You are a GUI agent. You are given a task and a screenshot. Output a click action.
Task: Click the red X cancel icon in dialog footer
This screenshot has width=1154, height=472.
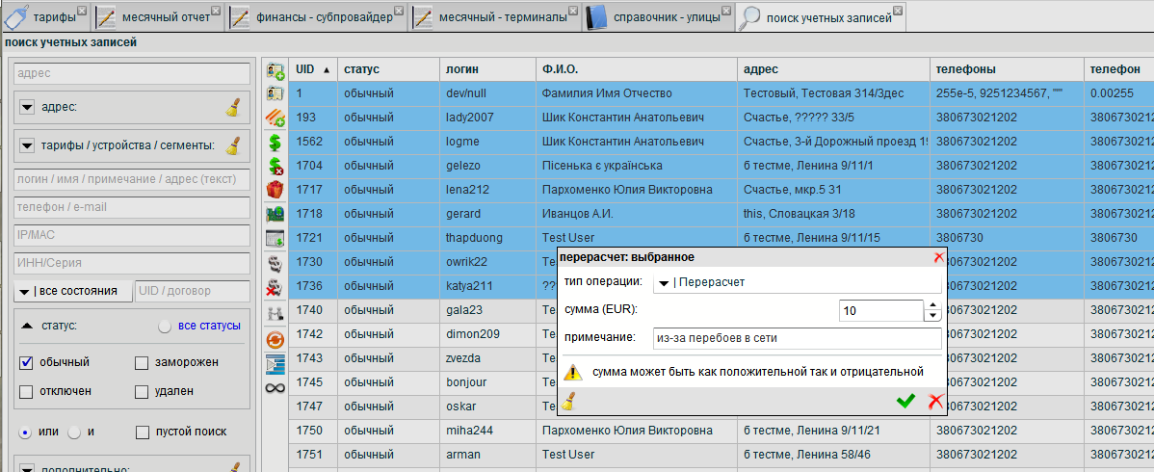934,402
